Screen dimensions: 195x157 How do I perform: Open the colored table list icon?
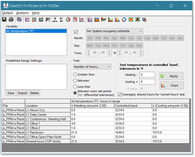pyautogui.click(x=34, y=19)
